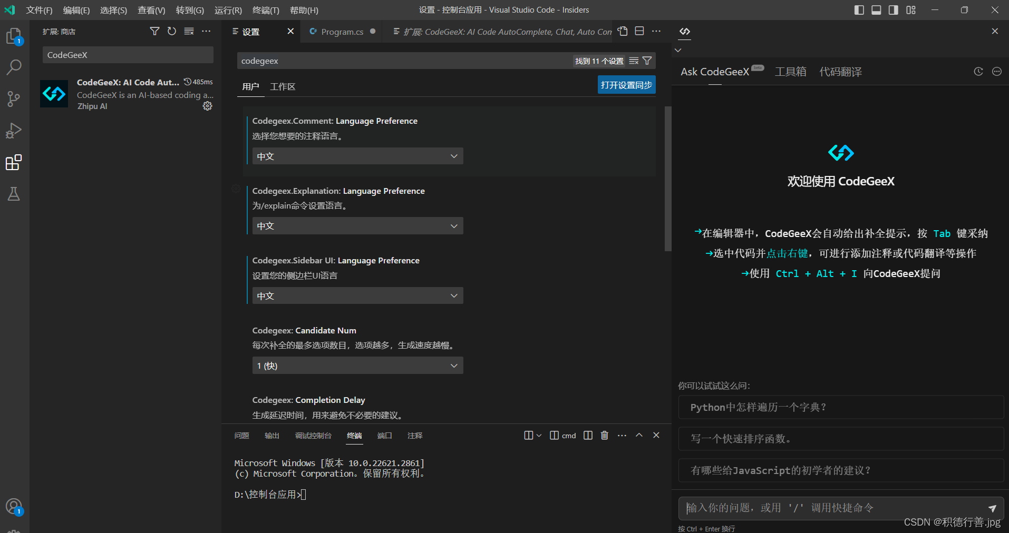Toggle secondary sidebar layout button

(x=894, y=10)
